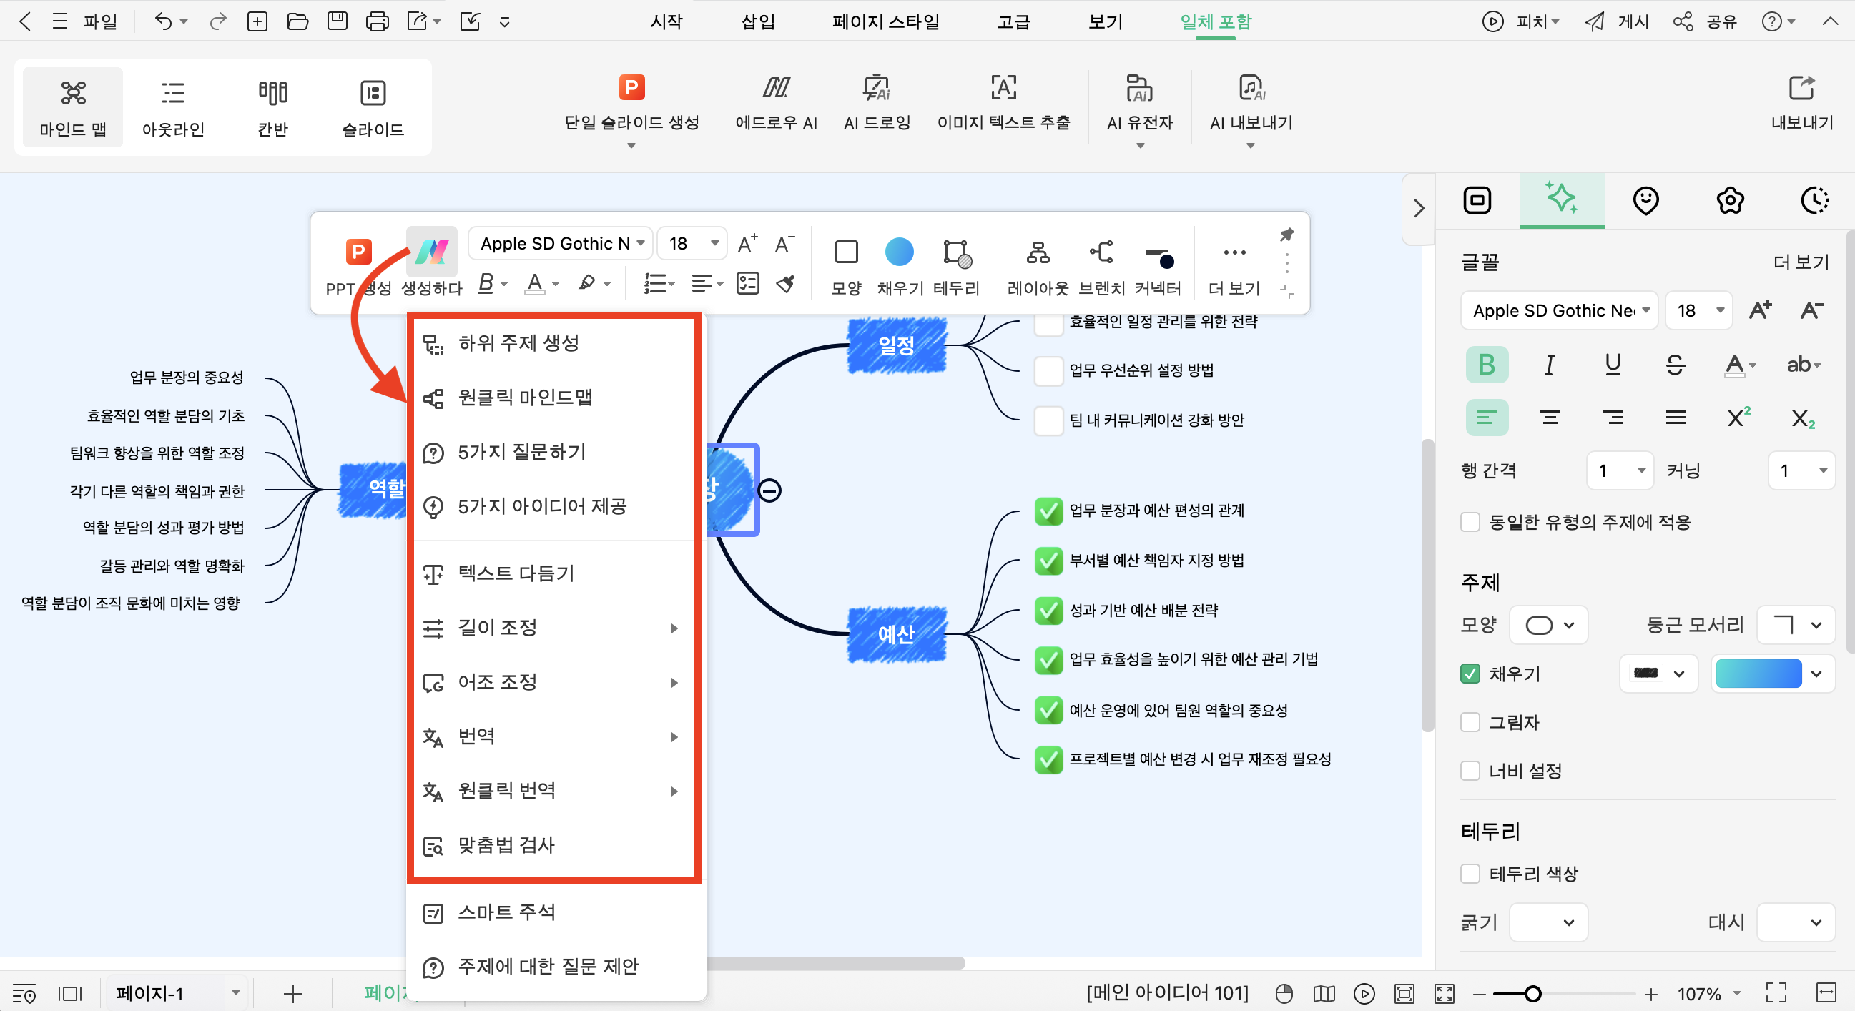Choose 5가지 질문하기 menu item
Screen dimensions: 1855x1011
[x=553, y=452]
